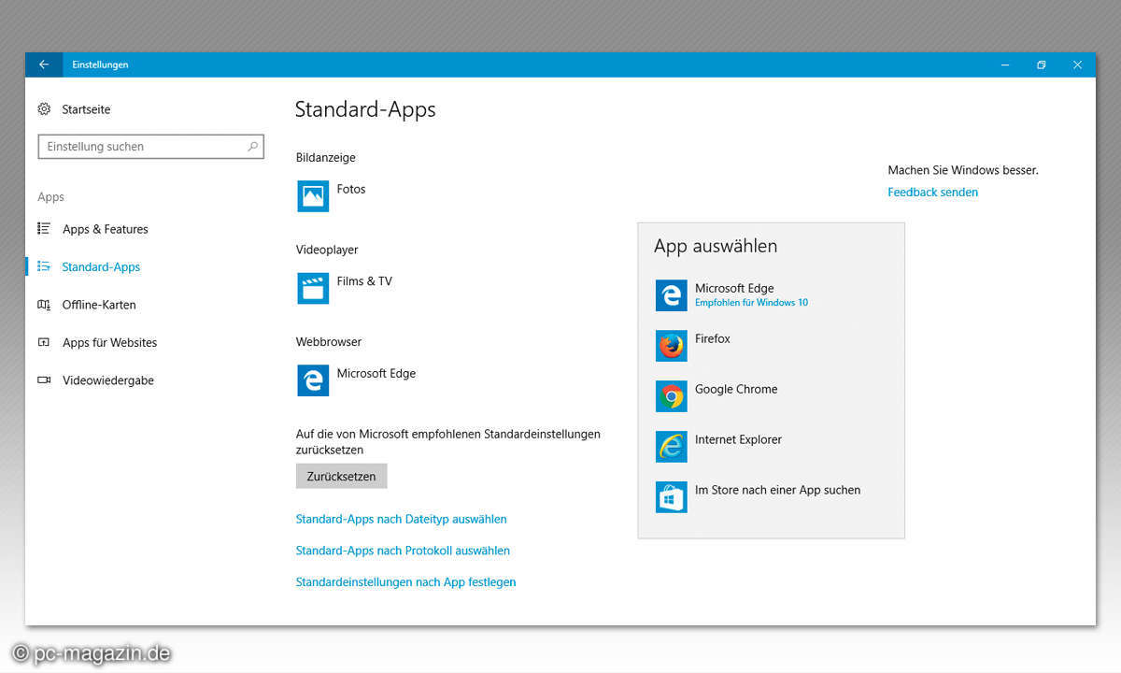Click the Offline-Karten map icon
Image resolution: width=1121 pixels, height=673 pixels.
coord(44,305)
